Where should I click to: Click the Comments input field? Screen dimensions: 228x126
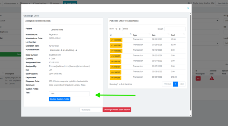click(91, 110)
